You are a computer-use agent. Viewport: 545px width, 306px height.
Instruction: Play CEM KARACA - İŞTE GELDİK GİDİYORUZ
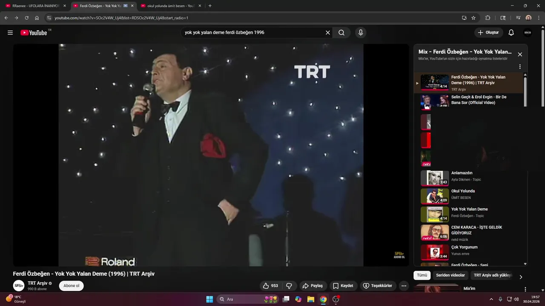[x=468, y=232]
